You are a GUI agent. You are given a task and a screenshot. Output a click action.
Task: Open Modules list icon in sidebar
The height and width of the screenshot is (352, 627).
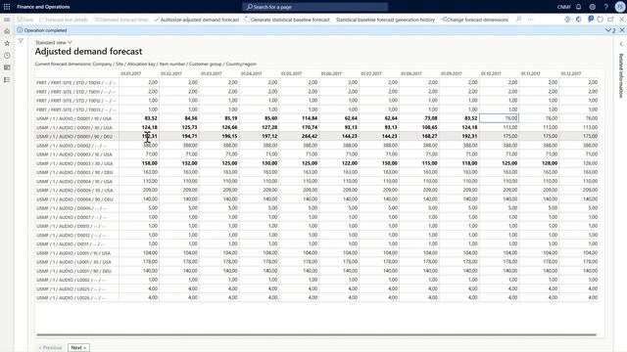click(7, 80)
